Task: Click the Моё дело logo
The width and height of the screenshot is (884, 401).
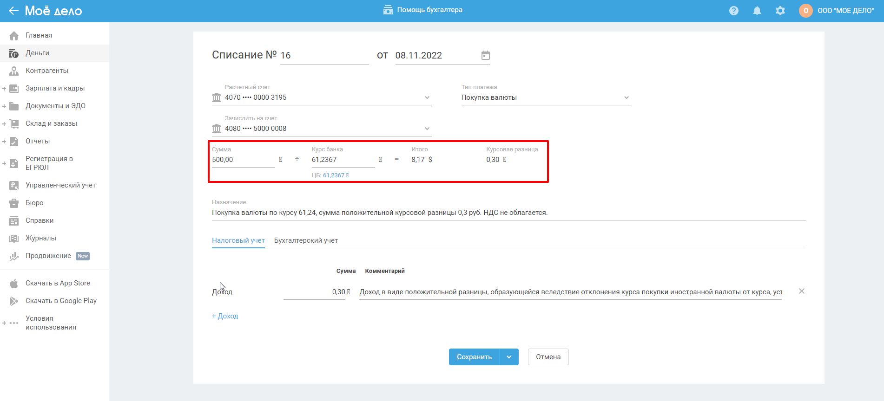Action: point(53,11)
